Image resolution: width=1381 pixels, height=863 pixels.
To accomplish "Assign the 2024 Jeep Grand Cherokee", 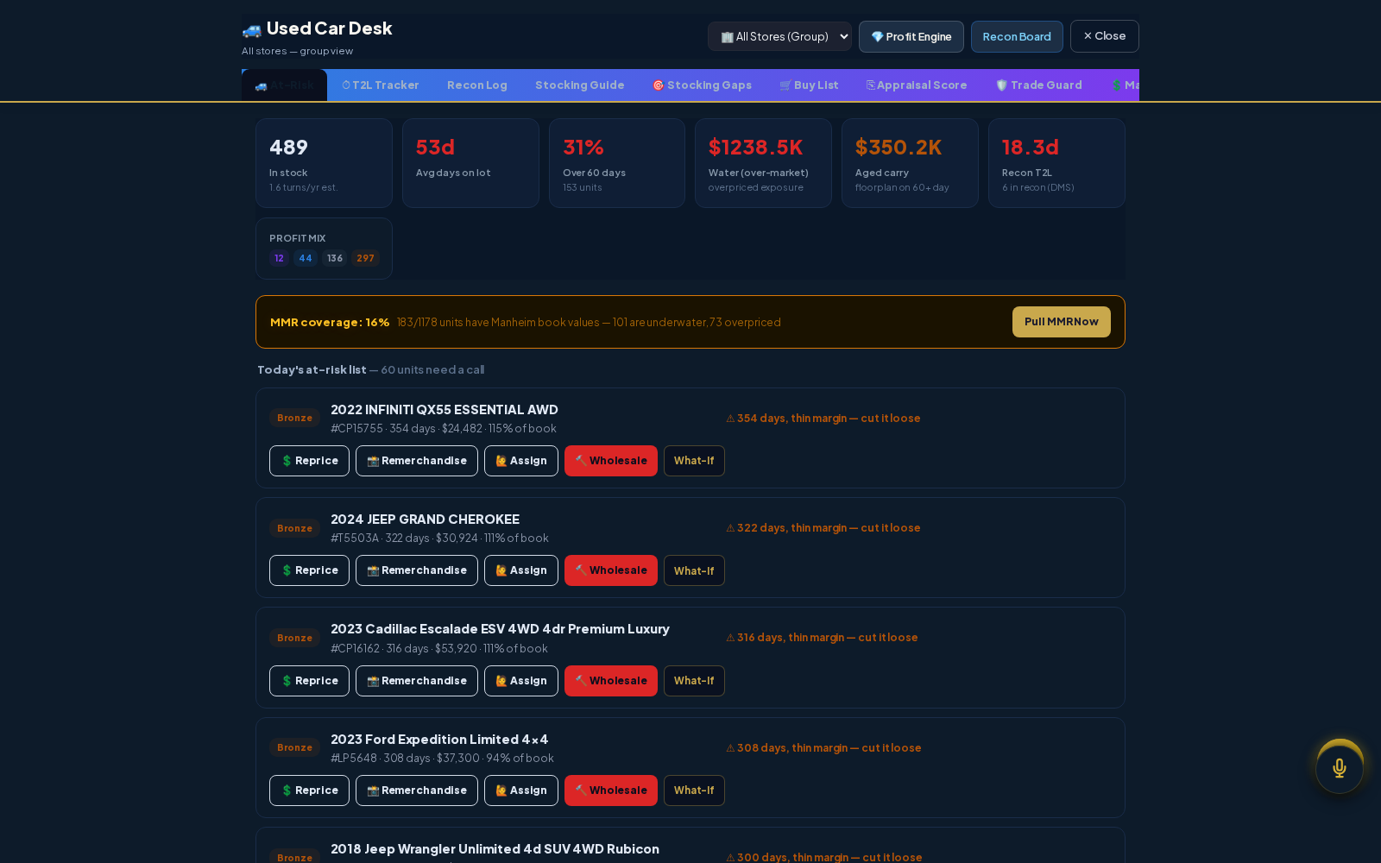I will click(521, 570).
